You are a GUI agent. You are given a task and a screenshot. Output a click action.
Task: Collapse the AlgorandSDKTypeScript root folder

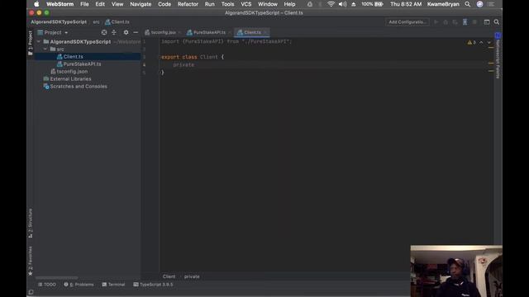[x=39, y=42]
